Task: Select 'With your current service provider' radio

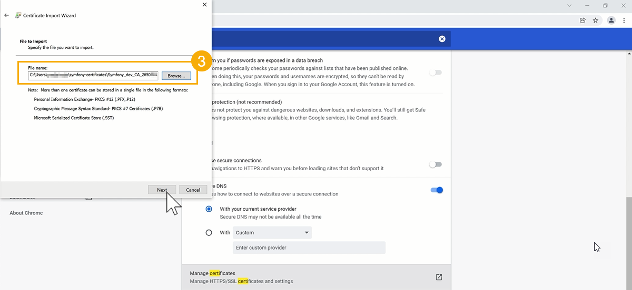Action: (x=209, y=209)
